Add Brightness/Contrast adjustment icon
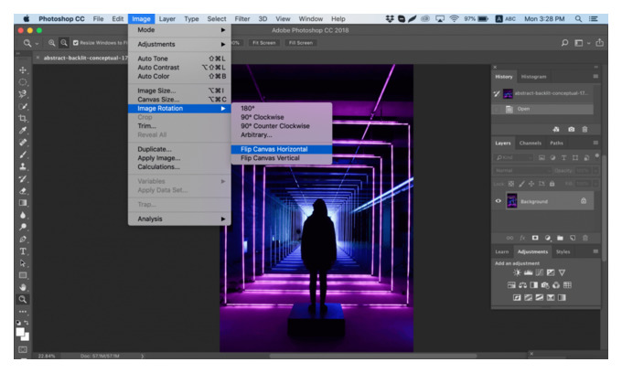Screen dimensions: 622x373 coord(517,272)
